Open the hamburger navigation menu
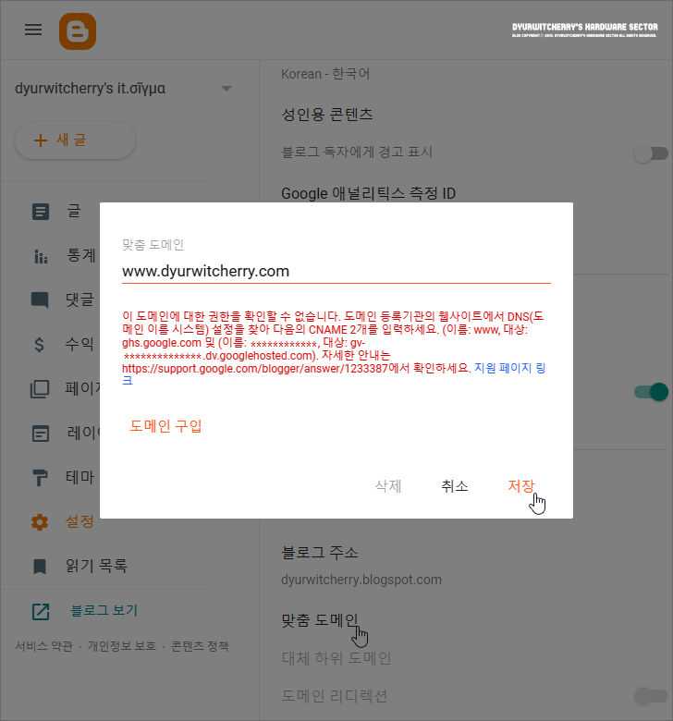This screenshot has width=673, height=721. point(33,30)
